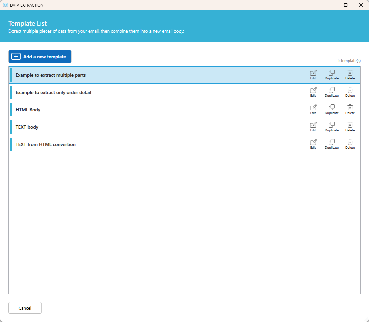Click the '5 template(s)' count label
Image resolution: width=369 pixels, height=322 pixels.
(x=349, y=61)
